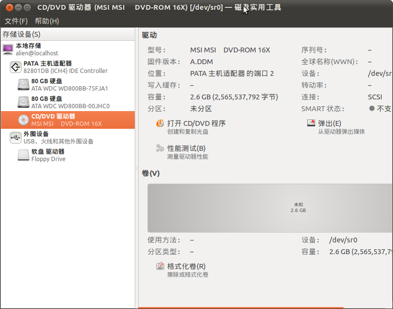Select CD/DVD 驱动器 MSI DVD-ROM 16X
Viewport: 393px width, 309px height.
pyautogui.click(x=68, y=120)
